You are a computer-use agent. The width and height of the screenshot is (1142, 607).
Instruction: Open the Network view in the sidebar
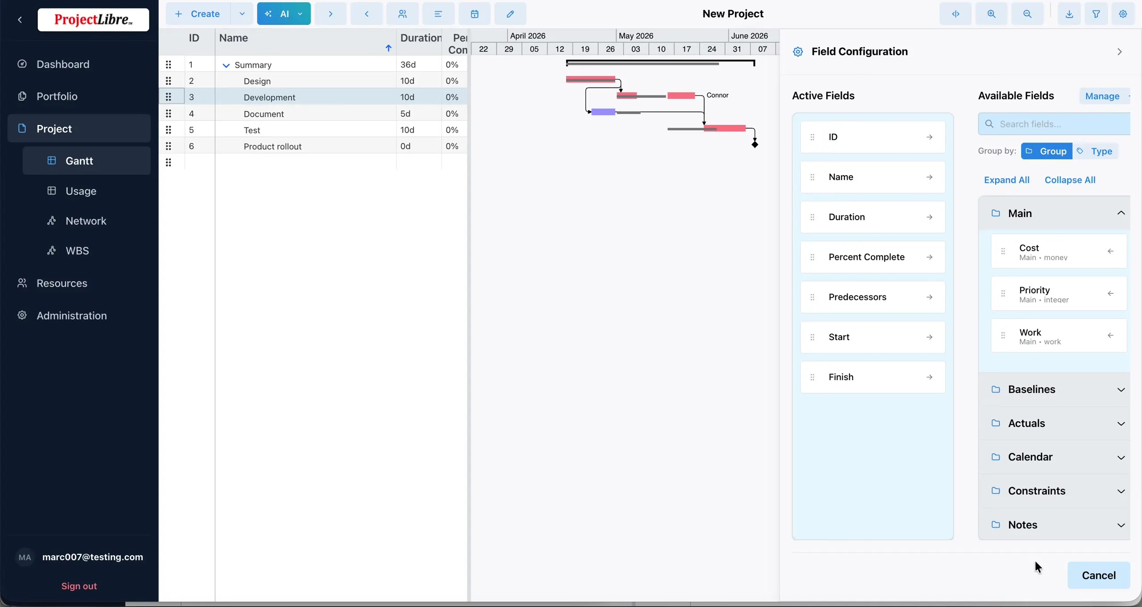click(87, 221)
